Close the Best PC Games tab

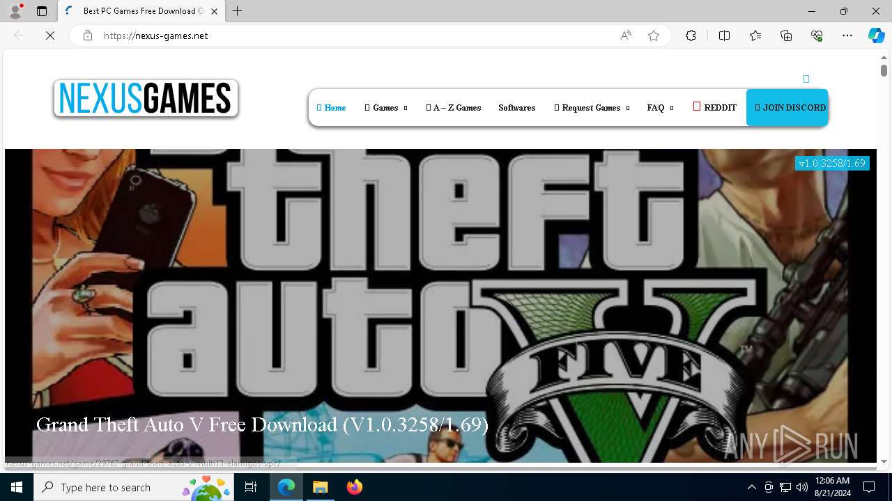tap(215, 11)
